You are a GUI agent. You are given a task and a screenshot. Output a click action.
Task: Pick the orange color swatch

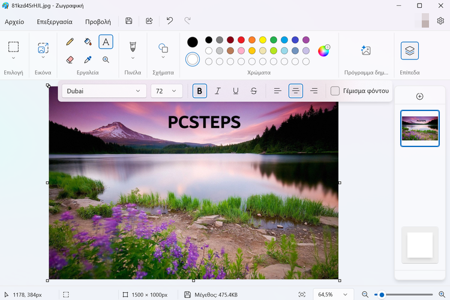tap(252, 40)
